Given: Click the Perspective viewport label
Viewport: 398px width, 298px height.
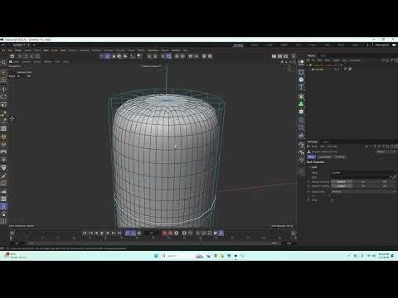Looking at the screenshot, I should pos(15,66).
